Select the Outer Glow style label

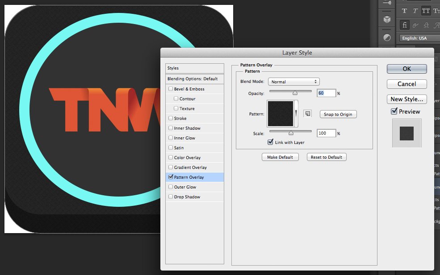[185, 187]
